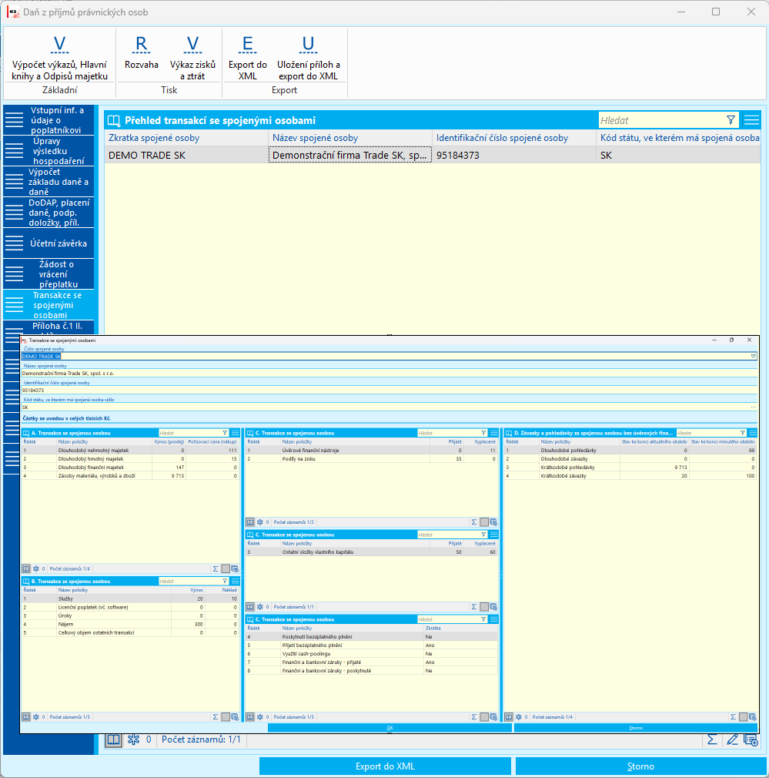Sort by Zkratka spojené osoby column
Viewport: 769px width, 778px height.
point(186,138)
